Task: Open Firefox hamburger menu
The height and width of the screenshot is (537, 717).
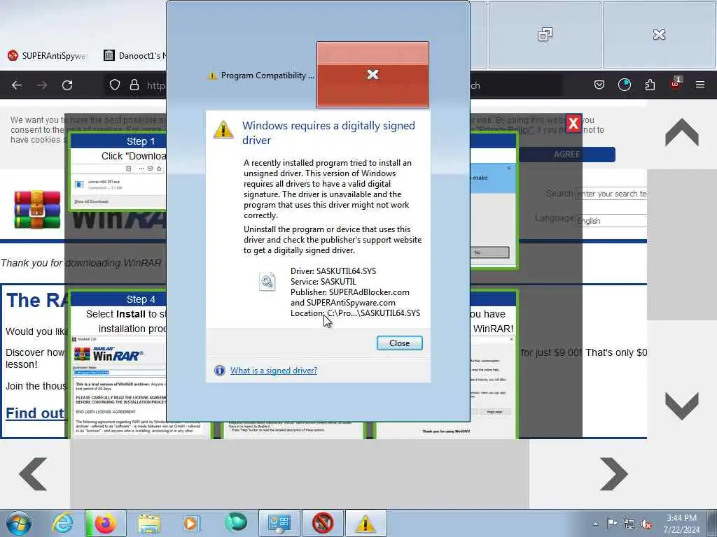Action: point(700,85)
